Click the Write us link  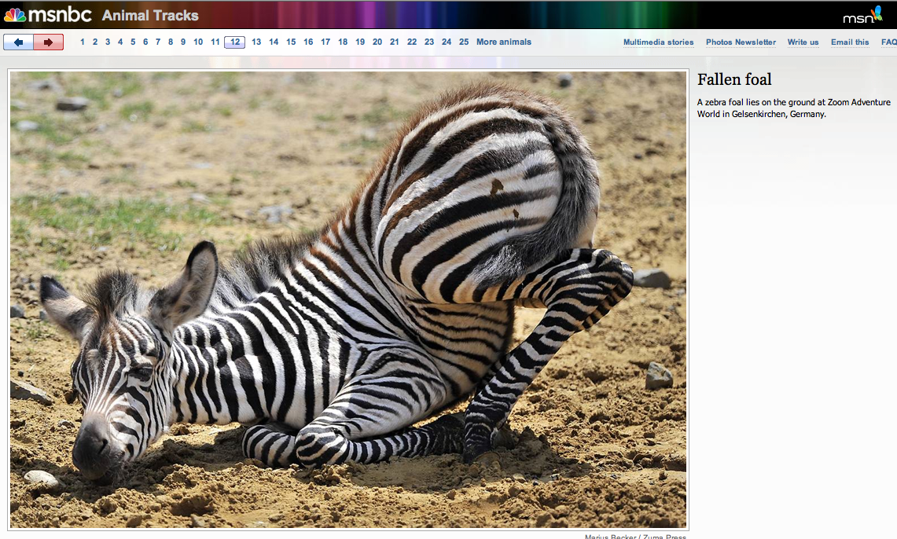click(x=803, y=42)
